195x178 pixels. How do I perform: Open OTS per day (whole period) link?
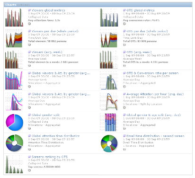(x=147, y=31)
